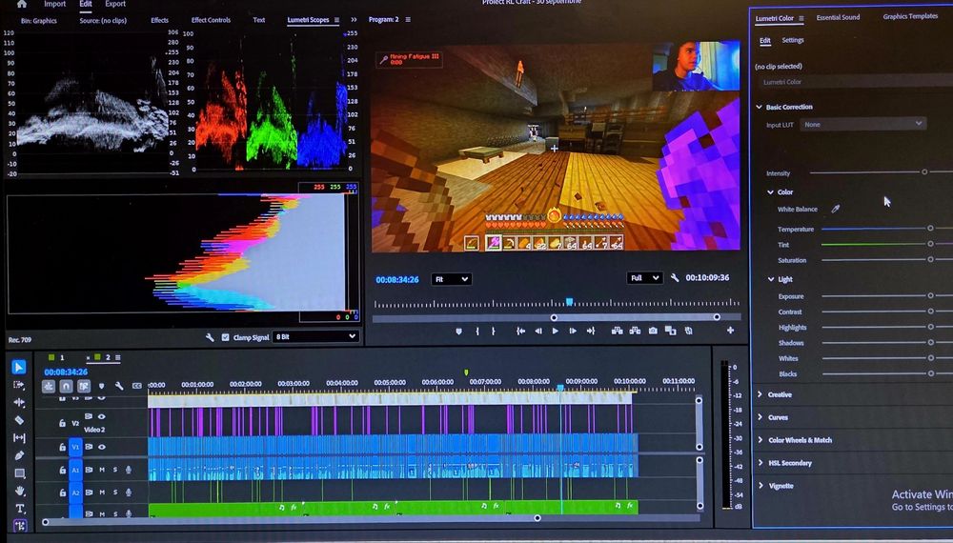Pick white balance with the eyedropper

click(836, 209)
